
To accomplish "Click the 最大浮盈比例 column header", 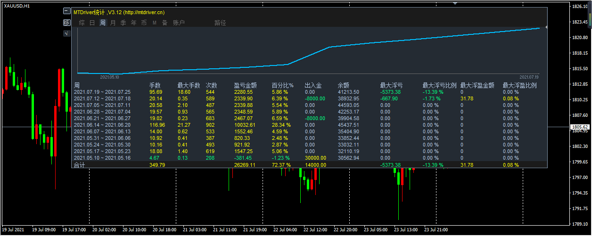I will click(520, 86).
